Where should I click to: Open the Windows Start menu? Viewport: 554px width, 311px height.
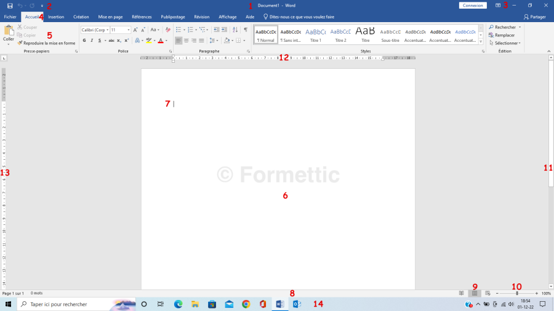point(8,304)
